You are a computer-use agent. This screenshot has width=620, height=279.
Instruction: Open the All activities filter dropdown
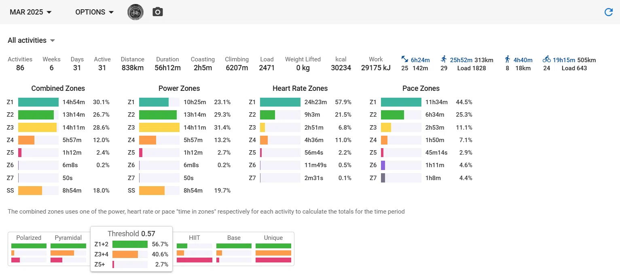pyautogui.click(x=31, y=40)
